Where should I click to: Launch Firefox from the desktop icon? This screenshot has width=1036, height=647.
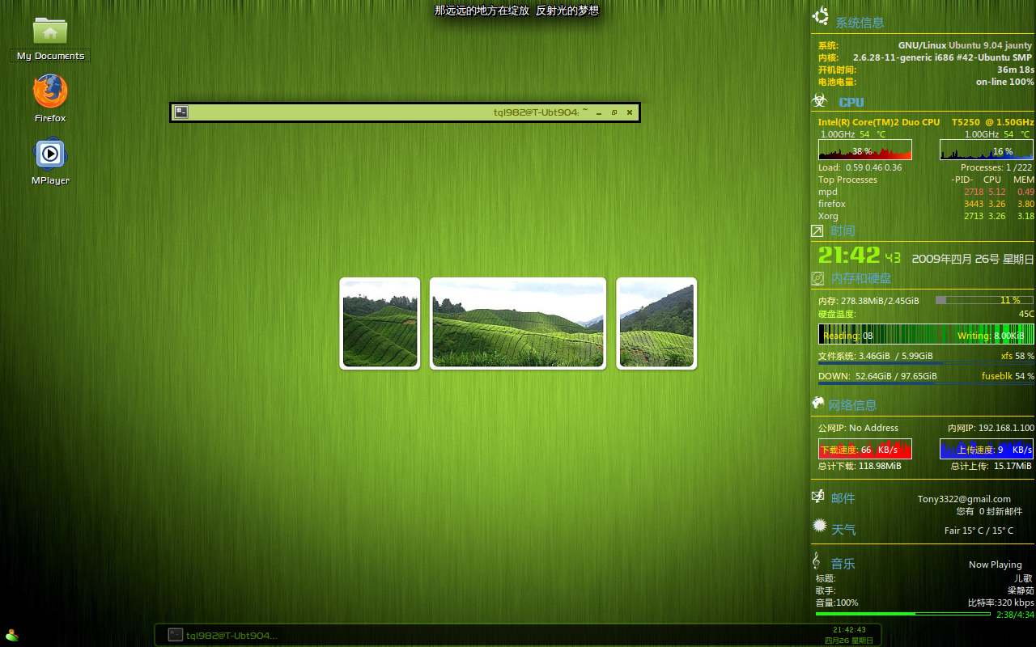coord(50,91)
